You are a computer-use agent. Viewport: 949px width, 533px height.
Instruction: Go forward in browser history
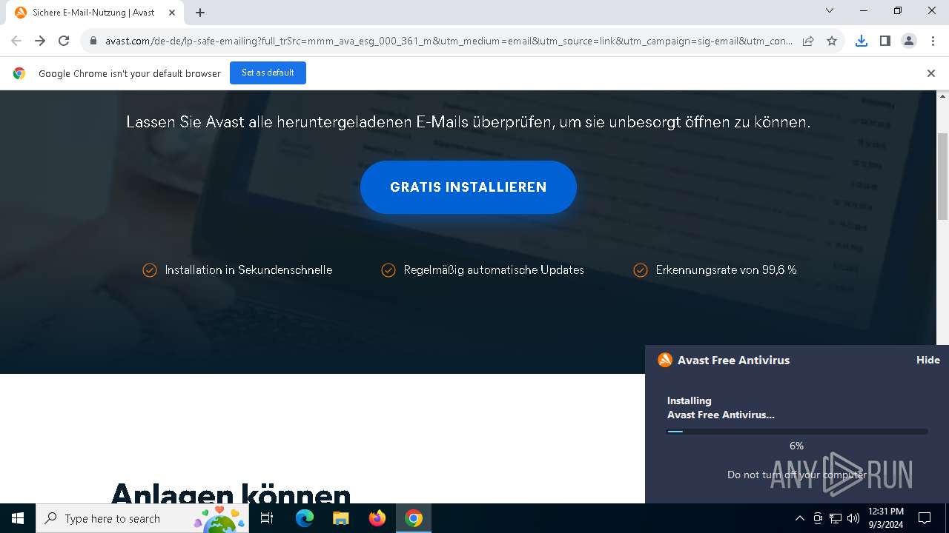pyautogui.click(x=40, y=41)
